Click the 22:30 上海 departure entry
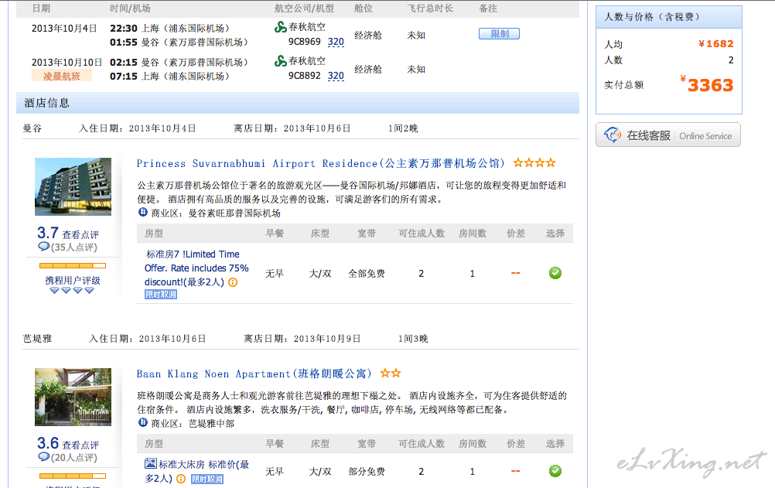This screenshot has width=775, height=488. point(169,28)
